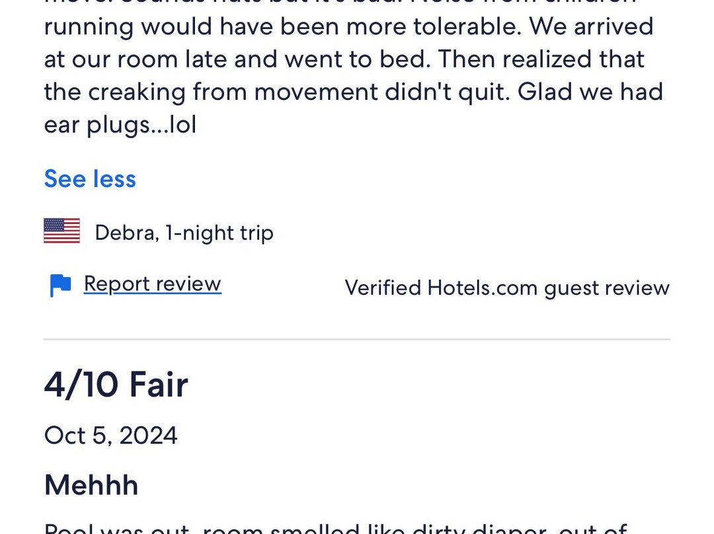714x534 pixels.
Task: Click the word 'Hotels.com' in verified label
Action: coord(483,287)
